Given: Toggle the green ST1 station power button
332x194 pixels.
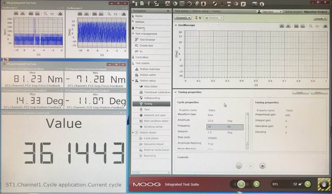Looking at the screenshot, I should (x=308, y=184).
